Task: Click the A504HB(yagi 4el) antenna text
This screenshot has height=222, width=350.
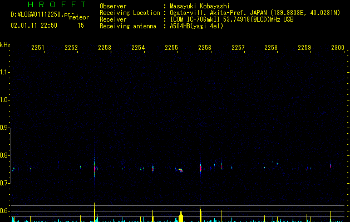Action: pos(196,26)
